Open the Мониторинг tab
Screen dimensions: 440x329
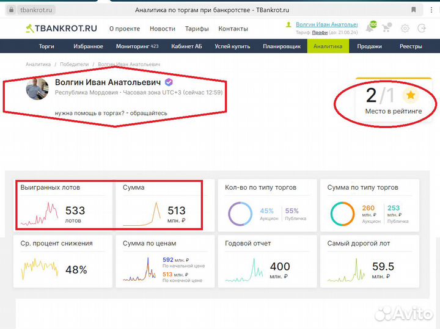(137, 46)
